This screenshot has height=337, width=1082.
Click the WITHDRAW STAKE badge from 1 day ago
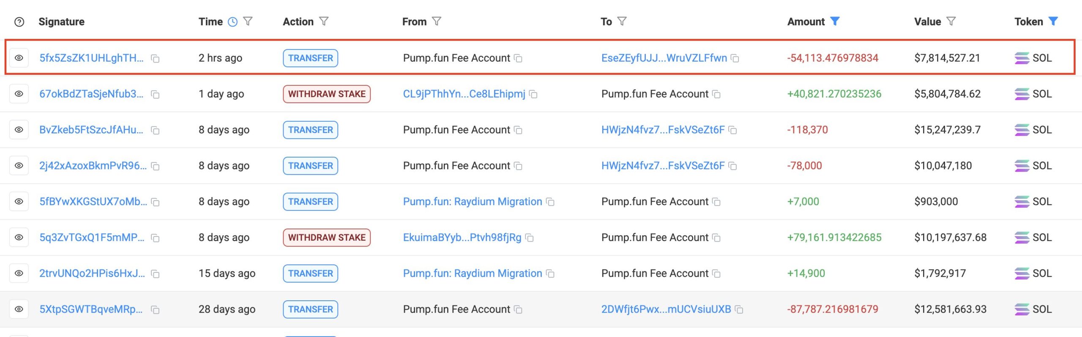pyautogui.click(x=326, y=94)
